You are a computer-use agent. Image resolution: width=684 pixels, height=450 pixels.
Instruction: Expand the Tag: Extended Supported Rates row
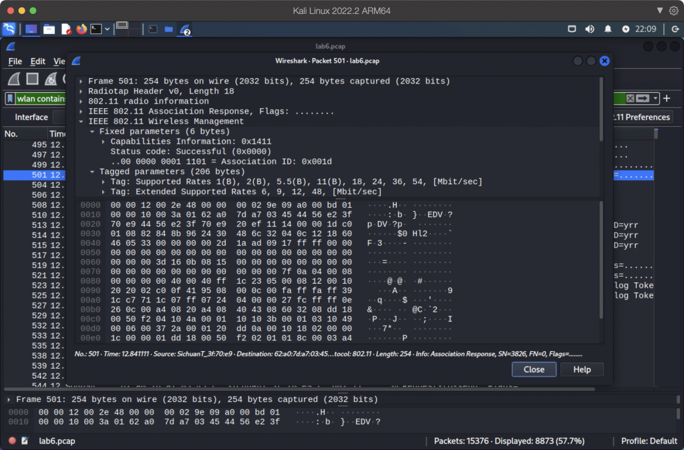pos(104,192)
